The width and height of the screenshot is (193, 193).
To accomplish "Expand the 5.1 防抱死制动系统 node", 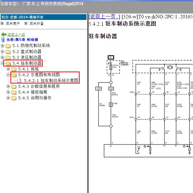I will tap(2, 46).
